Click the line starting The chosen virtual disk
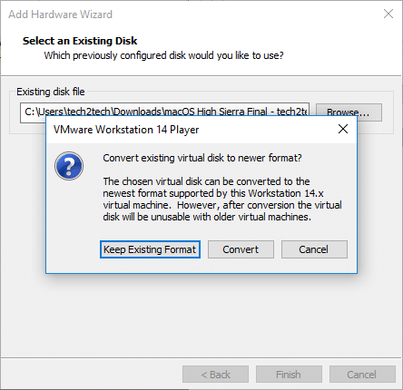403x390 pixels. (206, 181)
